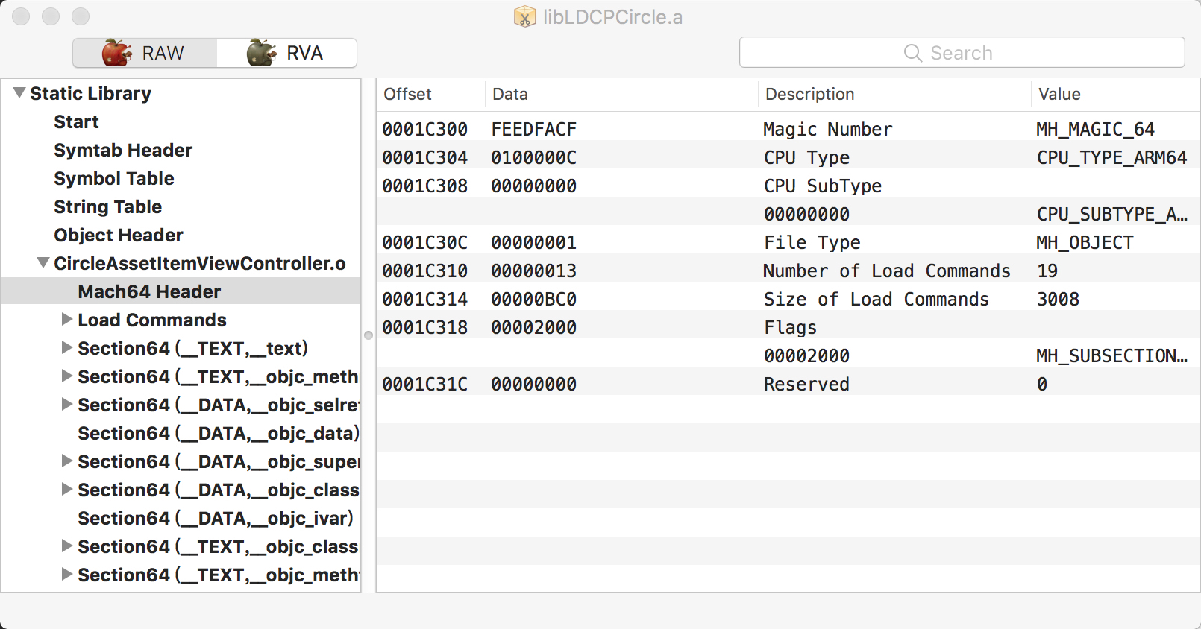This screenshot has width=1201, height=629.
Task: Click the MH_OBJECT value cell
Action: click(1085, 242)
